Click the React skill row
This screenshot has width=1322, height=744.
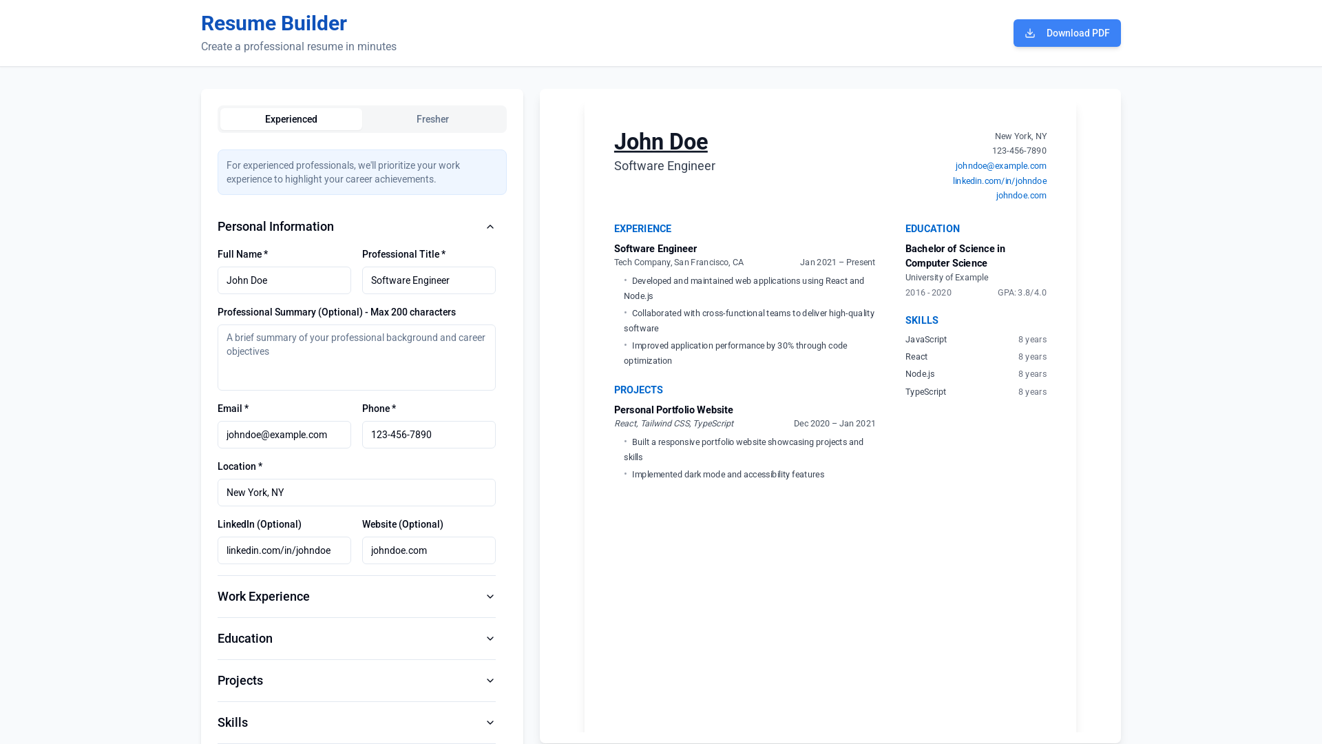click(976, 357)
